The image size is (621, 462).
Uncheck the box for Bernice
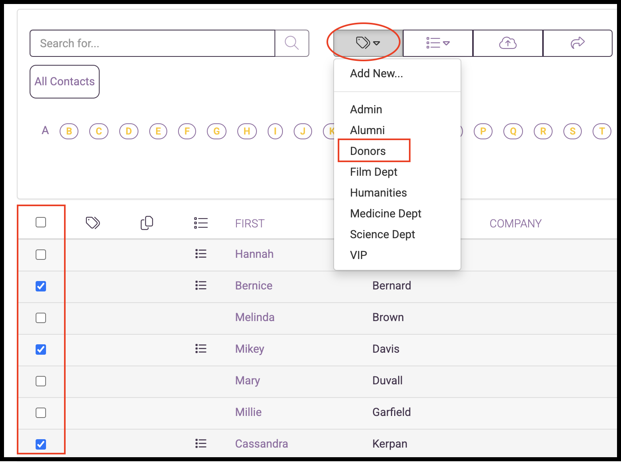pyautogui.click(x=41, y=286)
